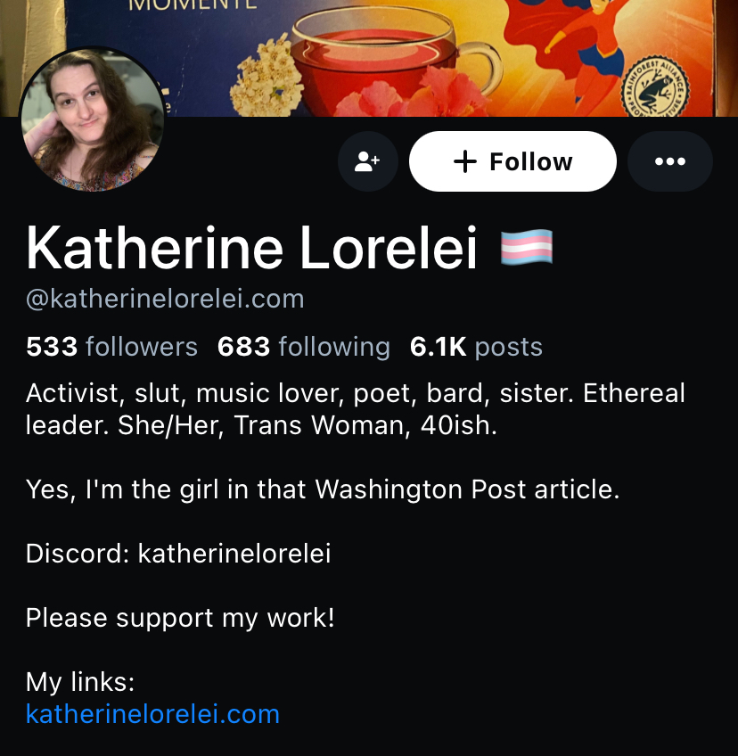738x756 pixels.
Task: Click the plus icon inside Follow button
Action: point(465,161)
